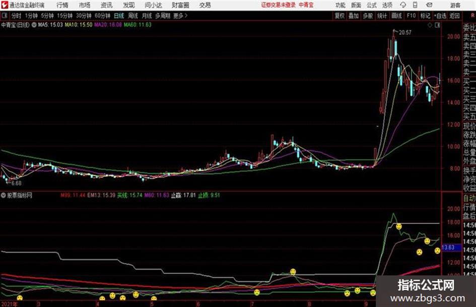Click the 标记 mark button
476x307 pixels.
coord(425,16)
